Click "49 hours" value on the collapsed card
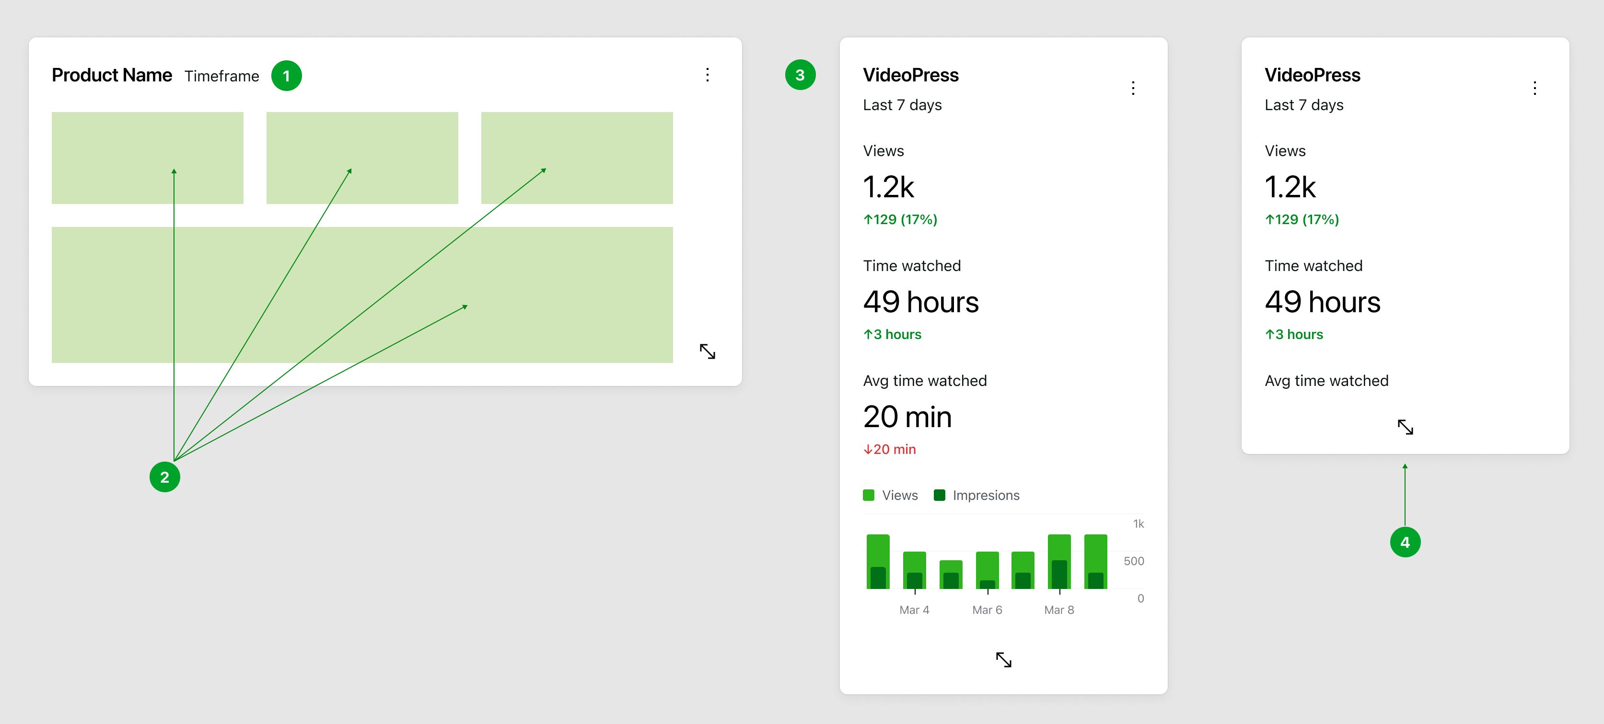This screenshot has width=1604, height=724. (1323, 302)
